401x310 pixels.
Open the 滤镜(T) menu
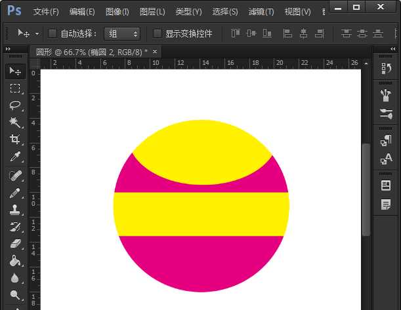tap(261, 12)
